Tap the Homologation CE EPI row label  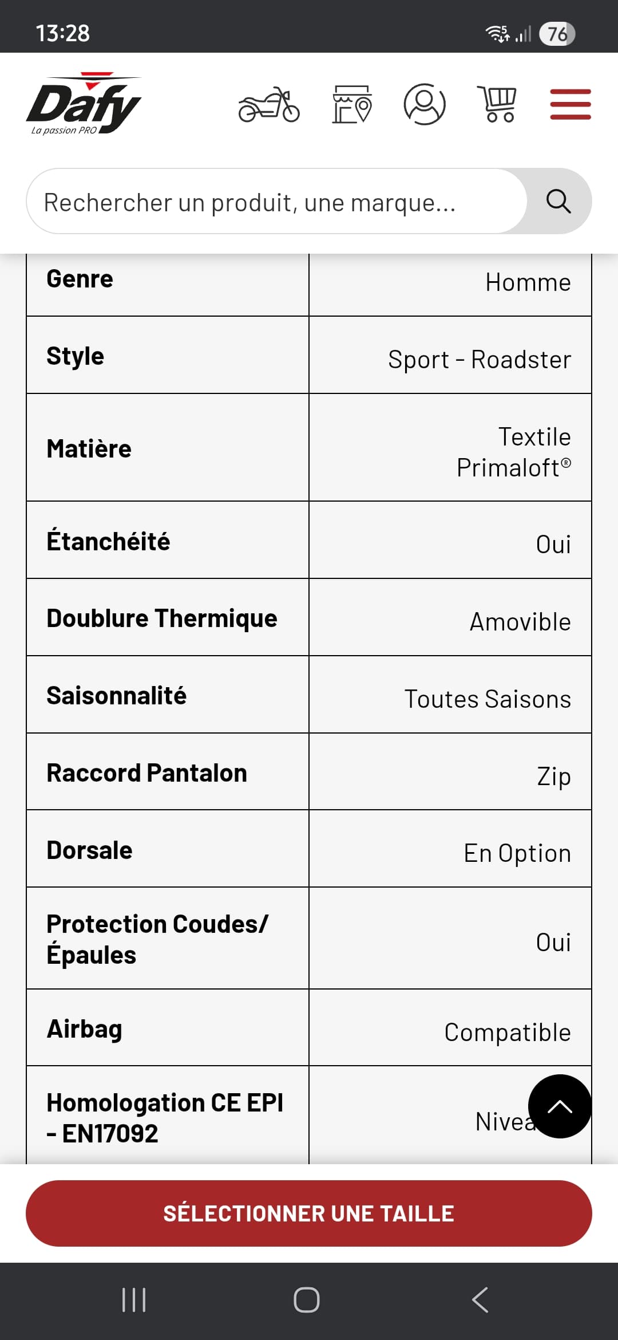[165, 1118]
